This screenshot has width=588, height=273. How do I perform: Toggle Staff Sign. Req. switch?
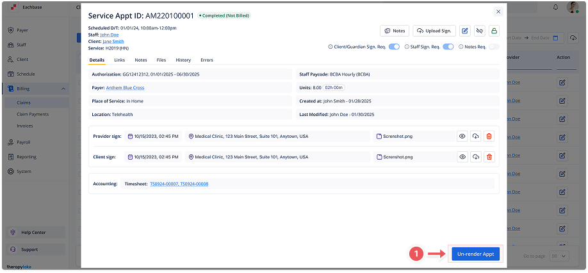448,47
